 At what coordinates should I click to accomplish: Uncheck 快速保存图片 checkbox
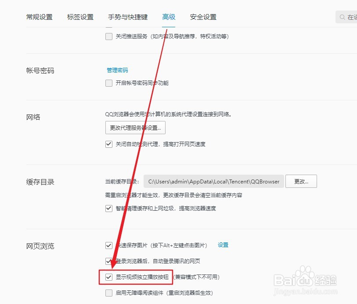(109, 245)
